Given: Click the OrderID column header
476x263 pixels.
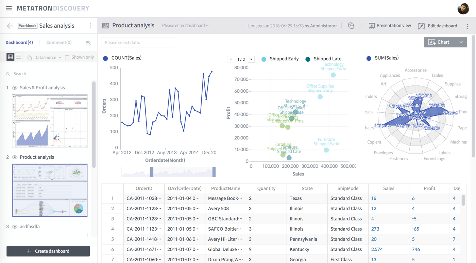Looking at the screenshot, I should 144,188.
